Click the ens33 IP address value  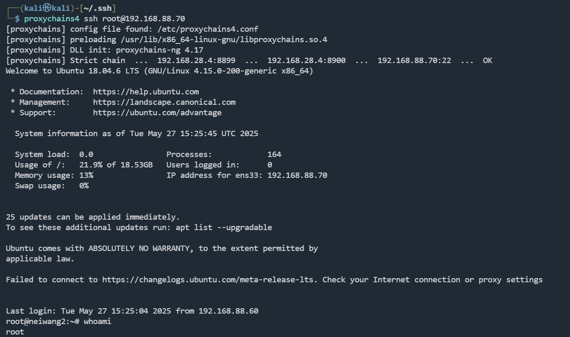[297, 175]
